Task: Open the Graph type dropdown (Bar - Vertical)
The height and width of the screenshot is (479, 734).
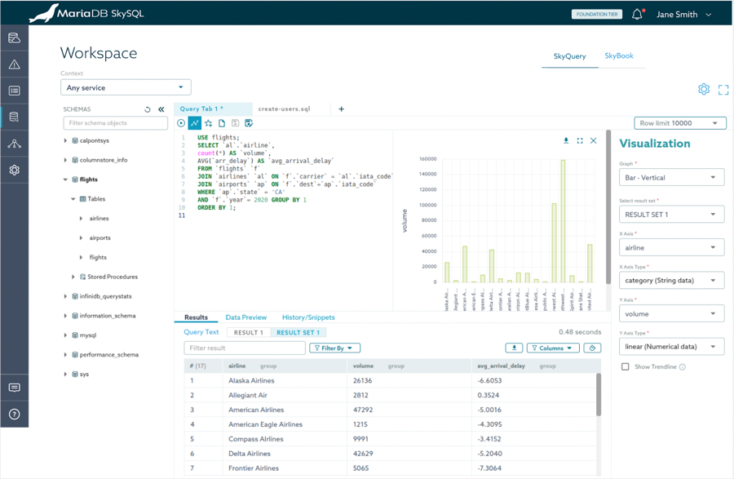Action: pyautogui.click(x=671, y=178)
